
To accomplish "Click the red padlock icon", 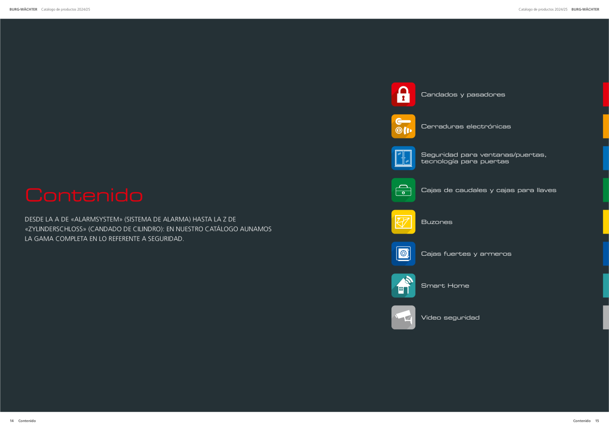I will click(x=403, y=94).
